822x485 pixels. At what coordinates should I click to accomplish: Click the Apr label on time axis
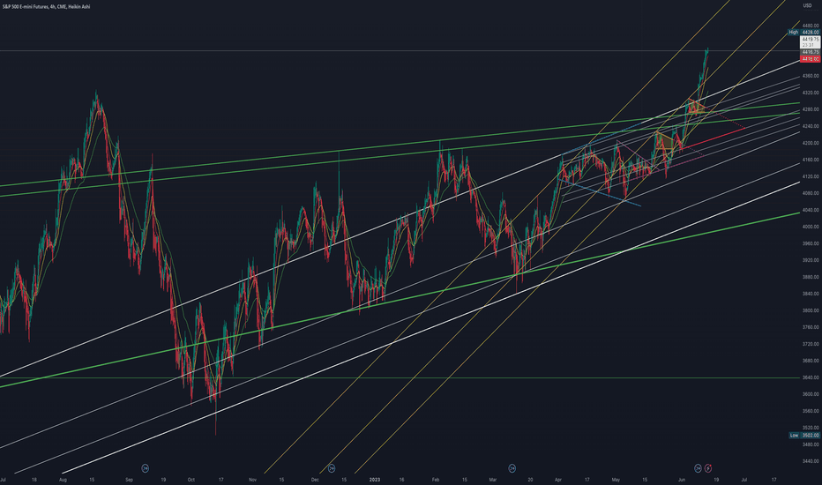557,480
